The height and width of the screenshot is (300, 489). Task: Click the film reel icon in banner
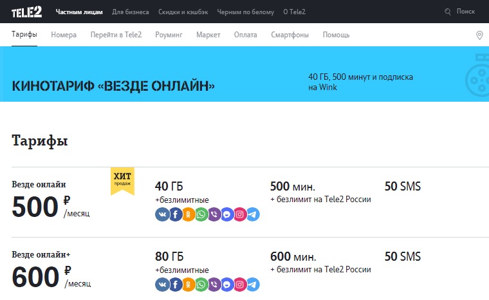click(477, 76)
